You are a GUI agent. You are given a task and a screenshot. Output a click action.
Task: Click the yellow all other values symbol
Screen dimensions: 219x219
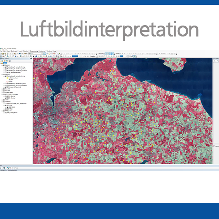pos(7,78)
